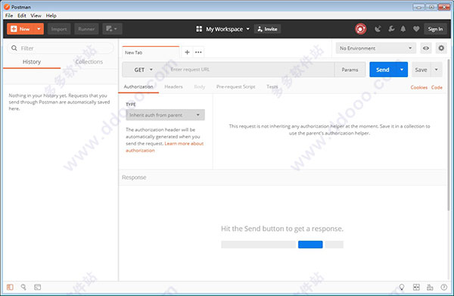The height and width of the screenshot is (296, 454).
Task: Open the Code link
Action: pos(437,87)
